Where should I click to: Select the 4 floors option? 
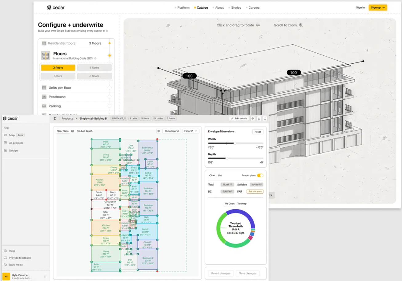point(94,68)
